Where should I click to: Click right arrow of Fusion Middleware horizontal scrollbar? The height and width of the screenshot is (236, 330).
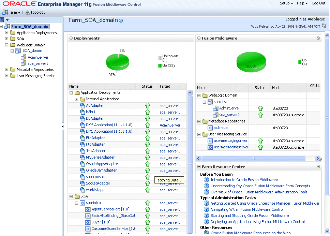(317, 159)
